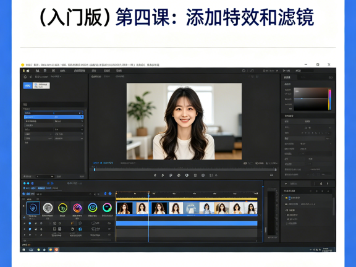This screenshot has width=356, height=267.
Task: Click the blue scrubber handle below preview
Action: (x=95, y=169)
